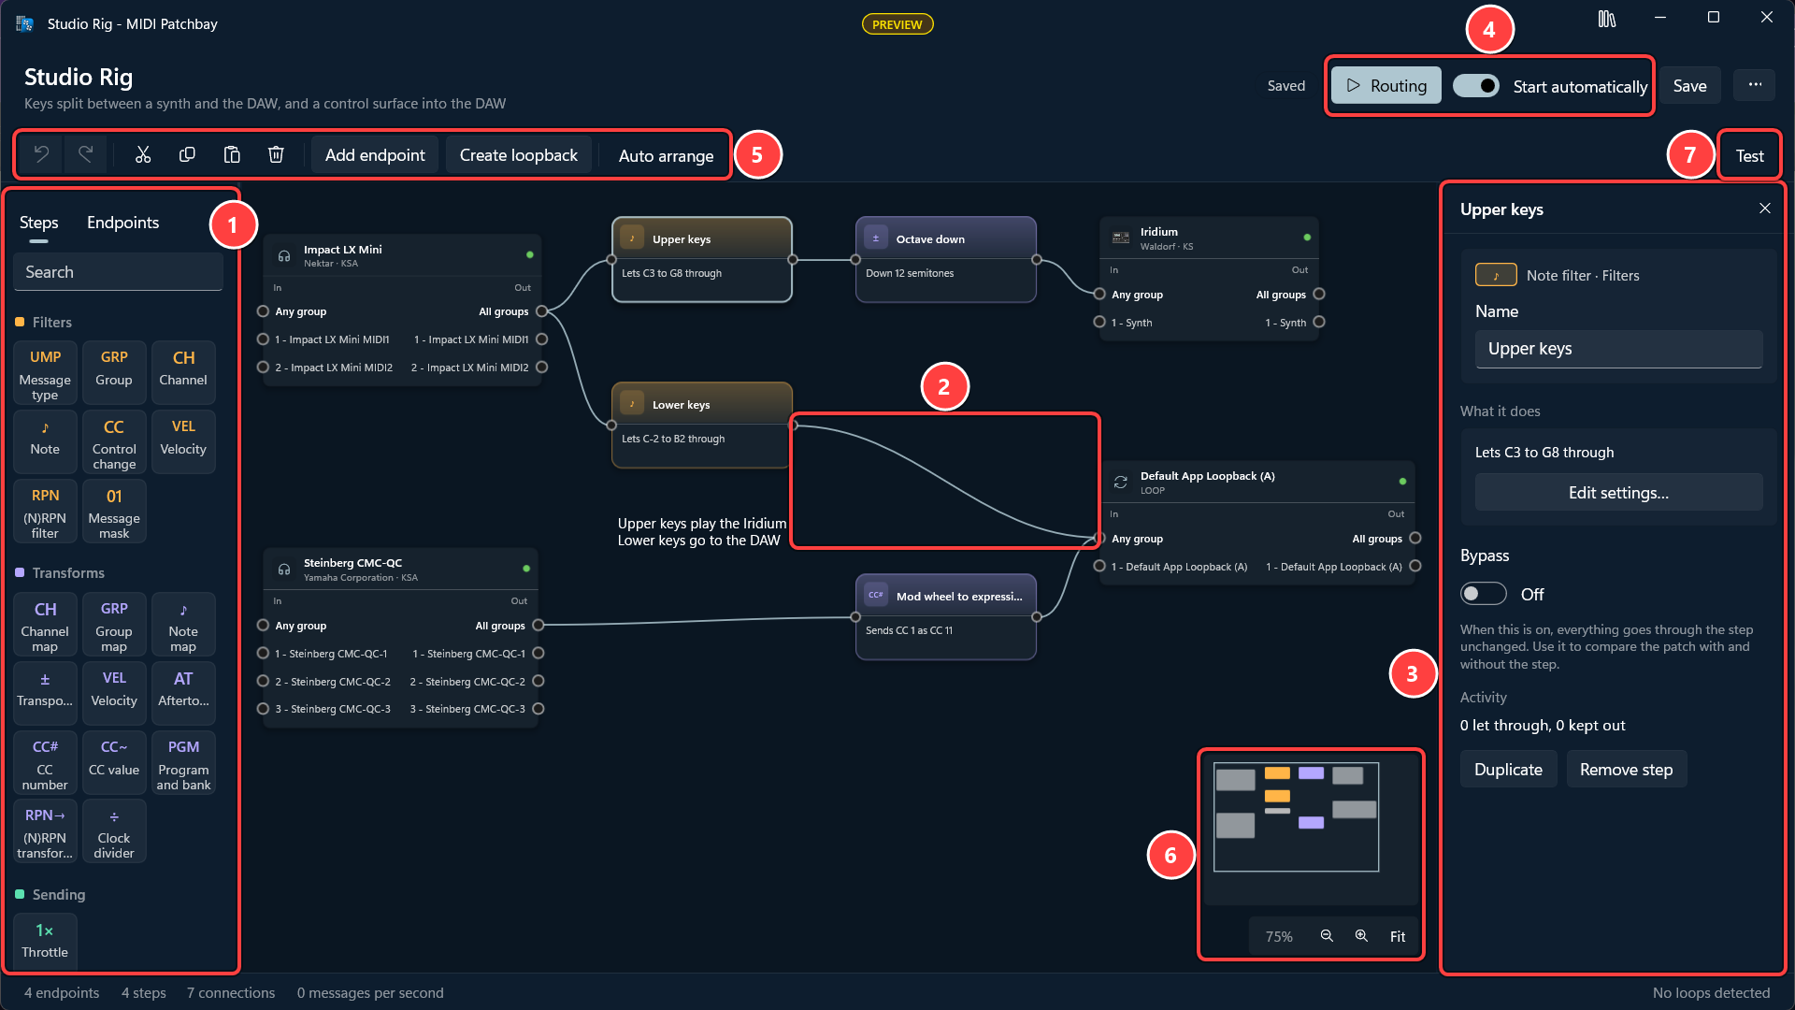Select the Channel map transform
The height and width of the screenshot is (1010, 1795).
45,625
